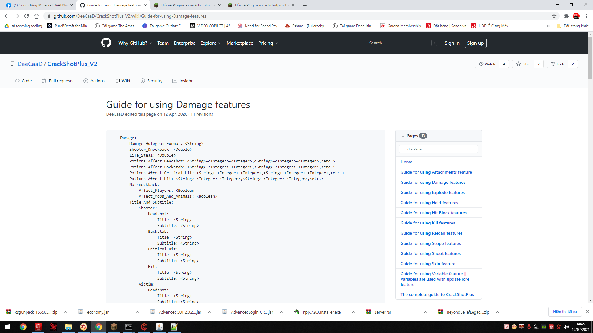Star the CrackShotPlus_V2 repository
This screenshot has height=333, width=593.
pyautogui.click(x=523, y=64)
